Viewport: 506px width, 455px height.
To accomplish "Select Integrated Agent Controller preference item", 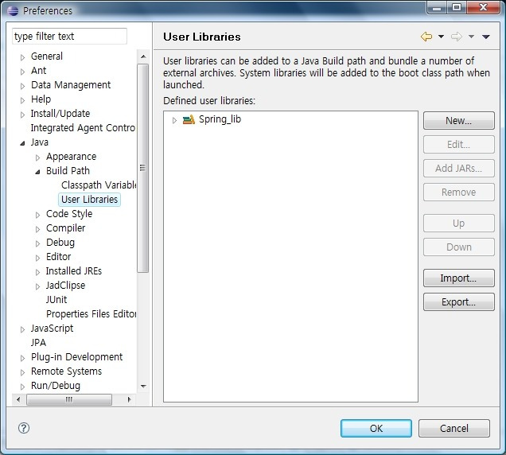I will pos(83,128).
